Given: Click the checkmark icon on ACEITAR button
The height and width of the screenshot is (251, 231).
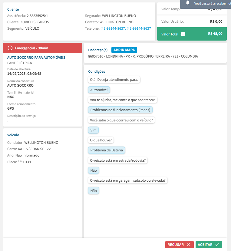Looking at the screenshot, I should (217, 244).
